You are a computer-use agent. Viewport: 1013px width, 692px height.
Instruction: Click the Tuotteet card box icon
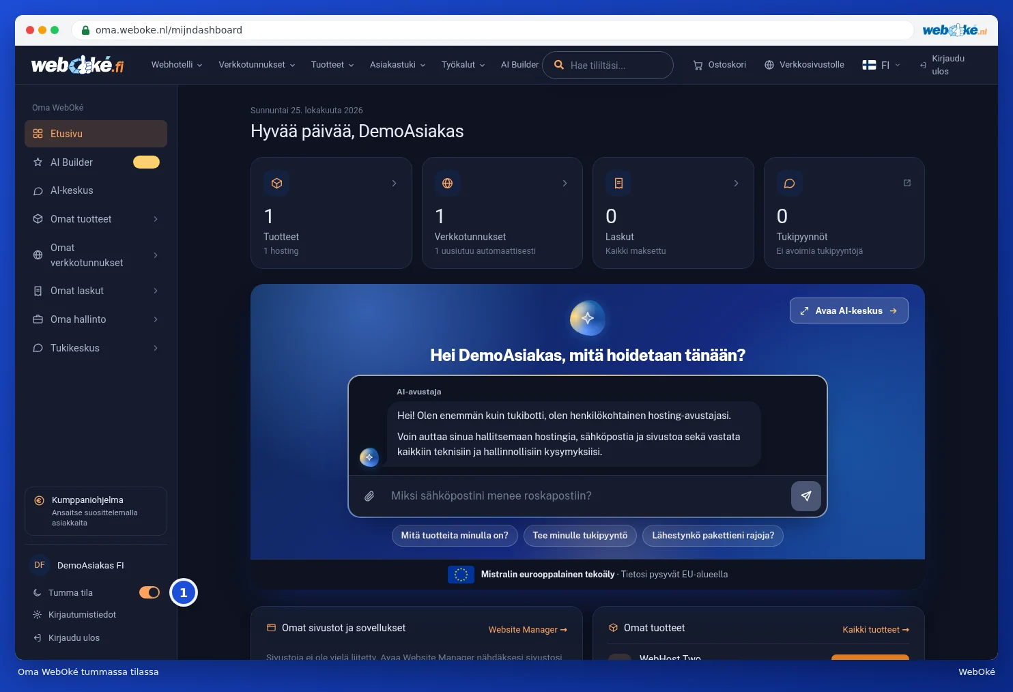tap(276, 183)
